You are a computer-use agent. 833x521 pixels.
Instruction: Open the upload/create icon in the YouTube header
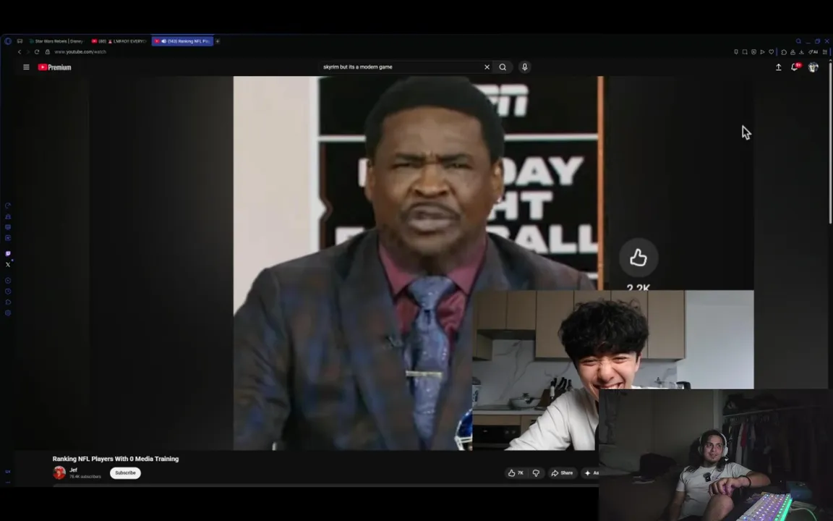(778, 67)
